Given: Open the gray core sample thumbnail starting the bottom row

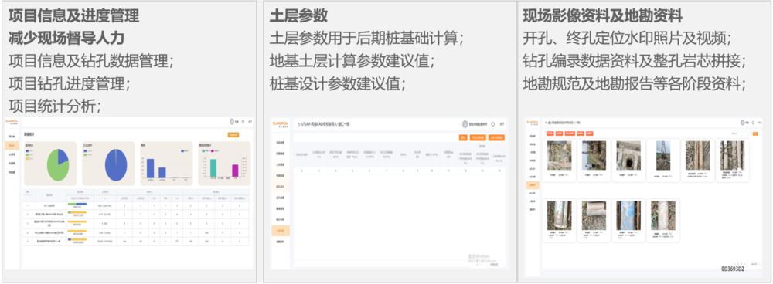Looking at the screenshot, I should [x=560, y=215].
